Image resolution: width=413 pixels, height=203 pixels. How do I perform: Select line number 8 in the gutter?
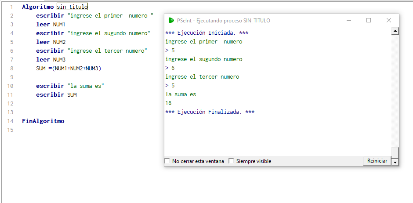(x=11, y=69)
